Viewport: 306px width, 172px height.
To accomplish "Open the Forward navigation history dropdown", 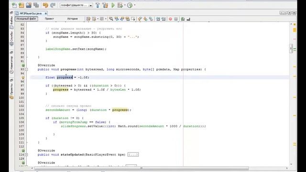I will (x=106, y=19).
